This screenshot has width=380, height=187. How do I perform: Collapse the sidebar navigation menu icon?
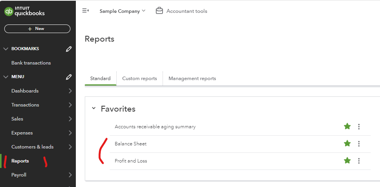[x=86, y=11]
